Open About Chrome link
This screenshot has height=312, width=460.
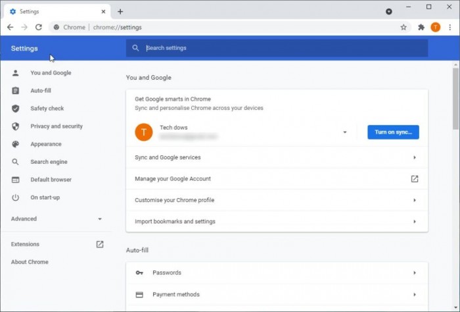30,262
